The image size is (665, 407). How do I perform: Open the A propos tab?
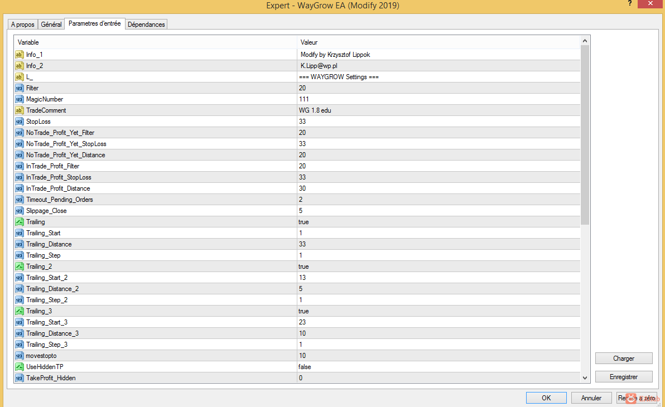click(x=23, y=25)
